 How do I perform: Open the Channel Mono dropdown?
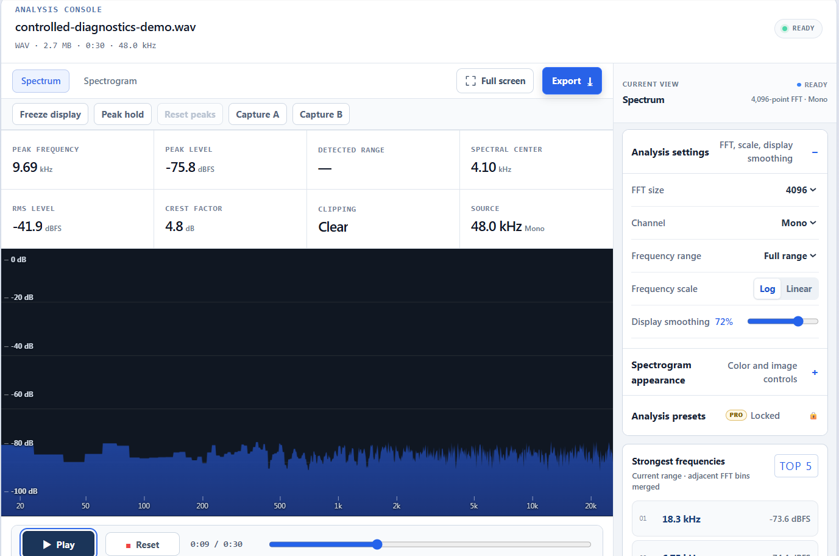(799, 223)
